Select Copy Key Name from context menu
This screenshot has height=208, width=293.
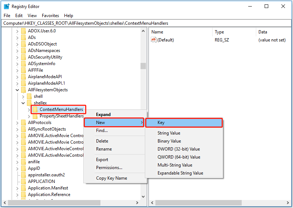click(x=111, y=178)
